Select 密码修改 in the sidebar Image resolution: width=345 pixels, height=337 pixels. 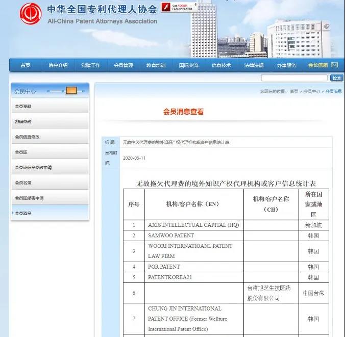click(x=50, y=121)
